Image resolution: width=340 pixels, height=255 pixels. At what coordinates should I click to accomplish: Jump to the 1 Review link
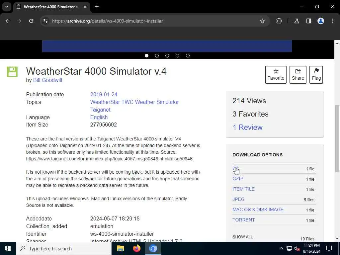[x=247, y=127]
